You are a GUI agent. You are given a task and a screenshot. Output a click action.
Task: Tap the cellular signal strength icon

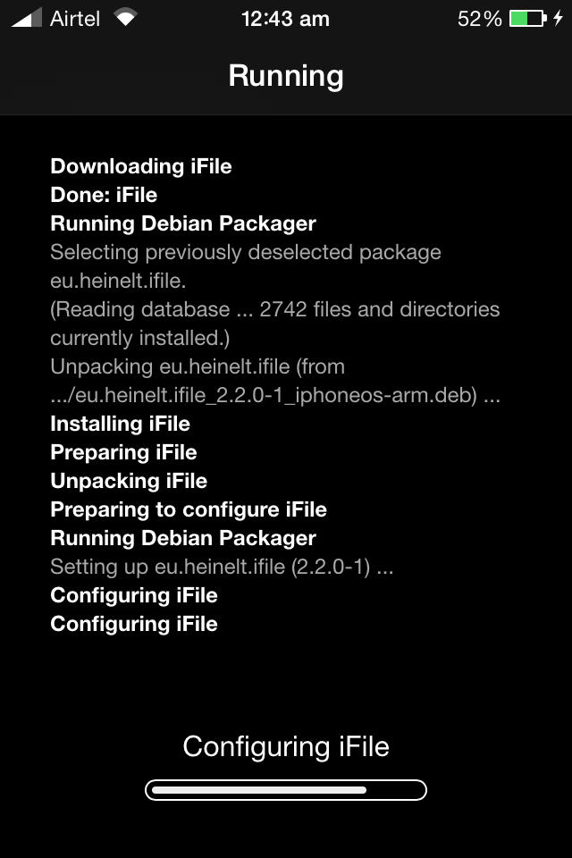click(26, 18)
